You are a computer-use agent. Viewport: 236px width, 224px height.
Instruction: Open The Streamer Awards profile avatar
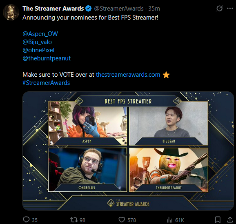(x=11, y=12)
